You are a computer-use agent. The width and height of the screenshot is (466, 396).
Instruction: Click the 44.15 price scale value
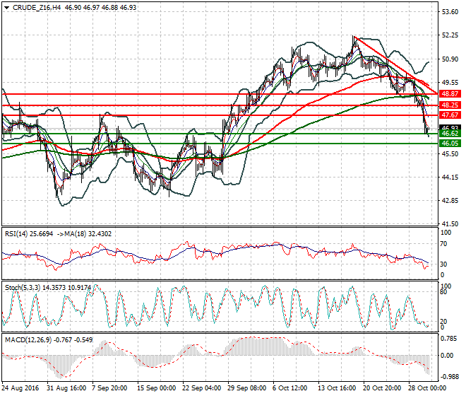pyautogui.click(x=450, y=177)
